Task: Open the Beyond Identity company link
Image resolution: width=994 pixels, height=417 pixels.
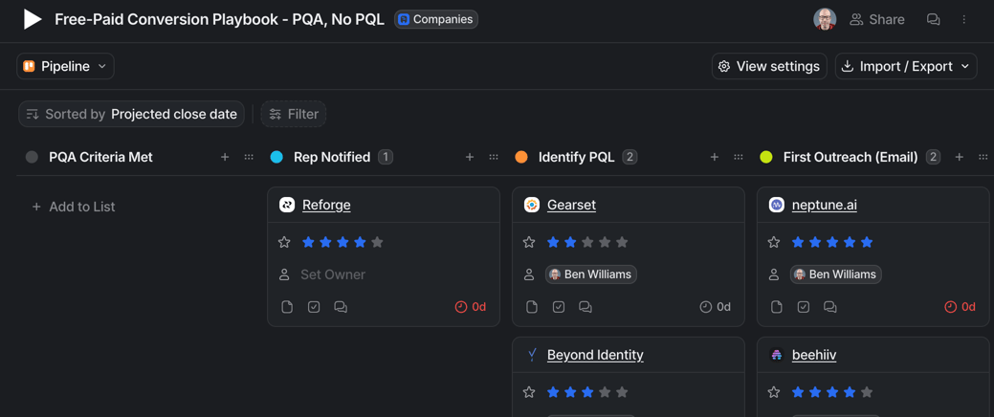Action: pos(595,355)
